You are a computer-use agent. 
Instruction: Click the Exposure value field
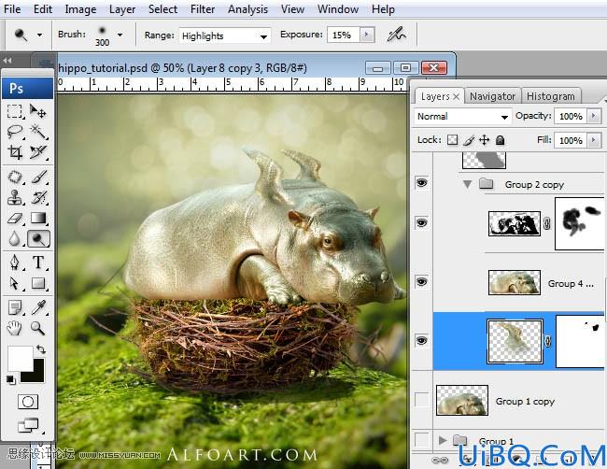click(344, 35)
